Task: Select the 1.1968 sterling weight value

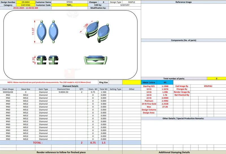Action: pos(165,86)
